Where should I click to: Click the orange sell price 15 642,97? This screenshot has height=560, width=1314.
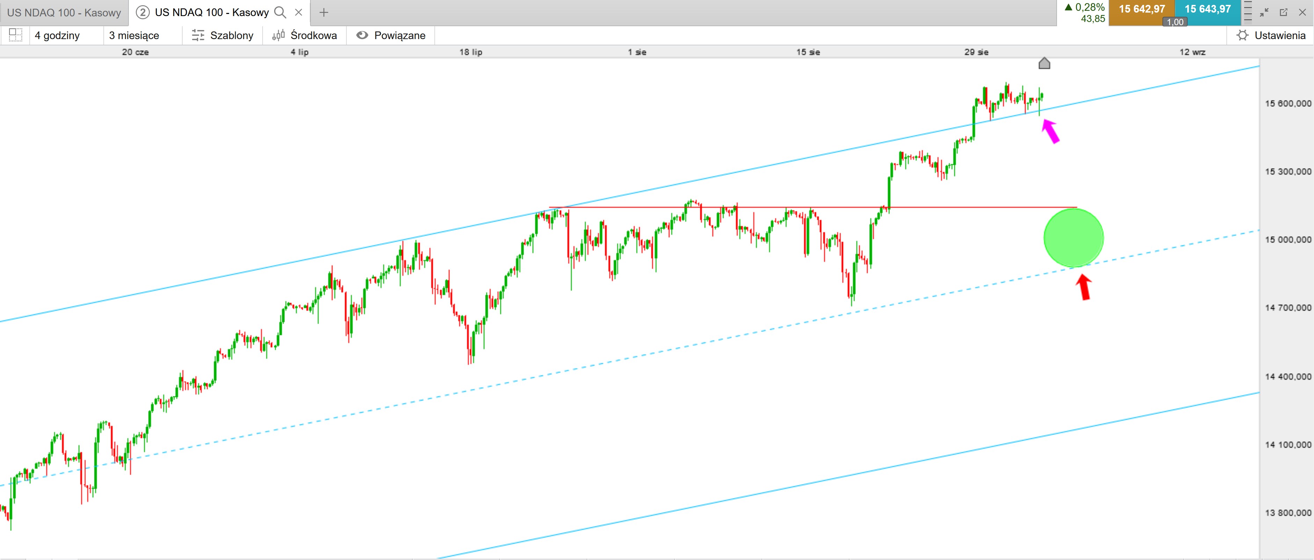(x=1142, y=9)
